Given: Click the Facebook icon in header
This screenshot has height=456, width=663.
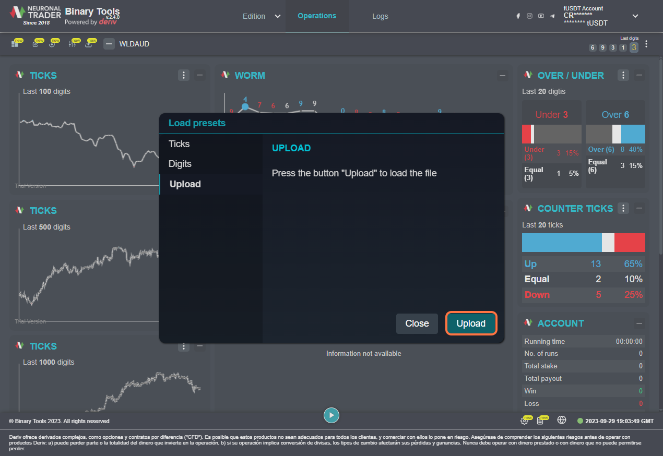Looking at the screenshot, I should click(518, 16).
